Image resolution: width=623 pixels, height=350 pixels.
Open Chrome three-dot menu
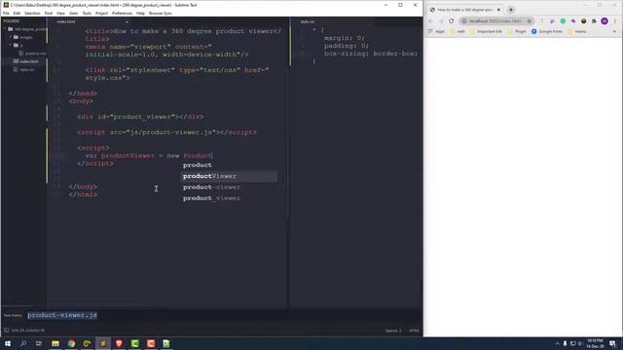(615, 21)
